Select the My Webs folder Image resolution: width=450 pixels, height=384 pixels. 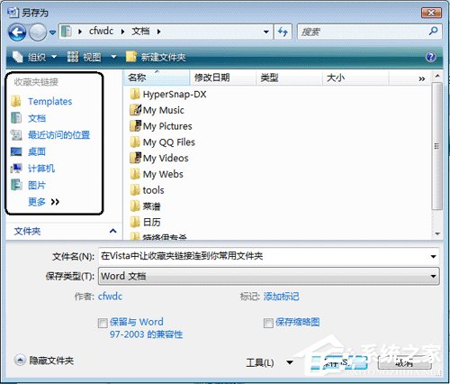163,174
